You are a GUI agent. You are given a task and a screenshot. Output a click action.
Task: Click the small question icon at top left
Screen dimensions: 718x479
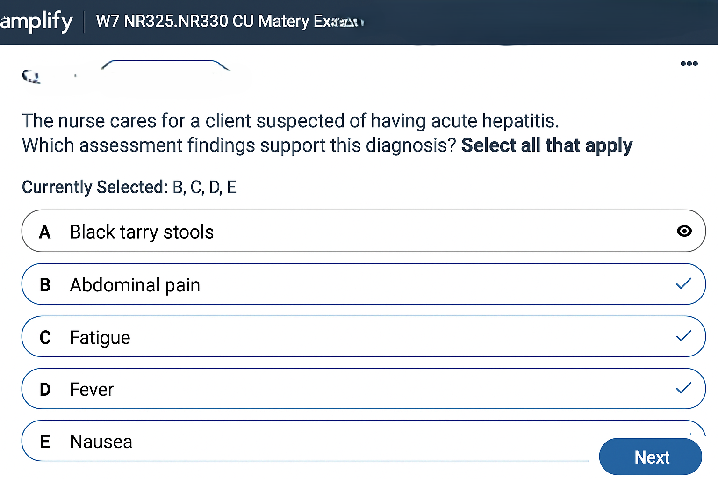tap(31, 76)
